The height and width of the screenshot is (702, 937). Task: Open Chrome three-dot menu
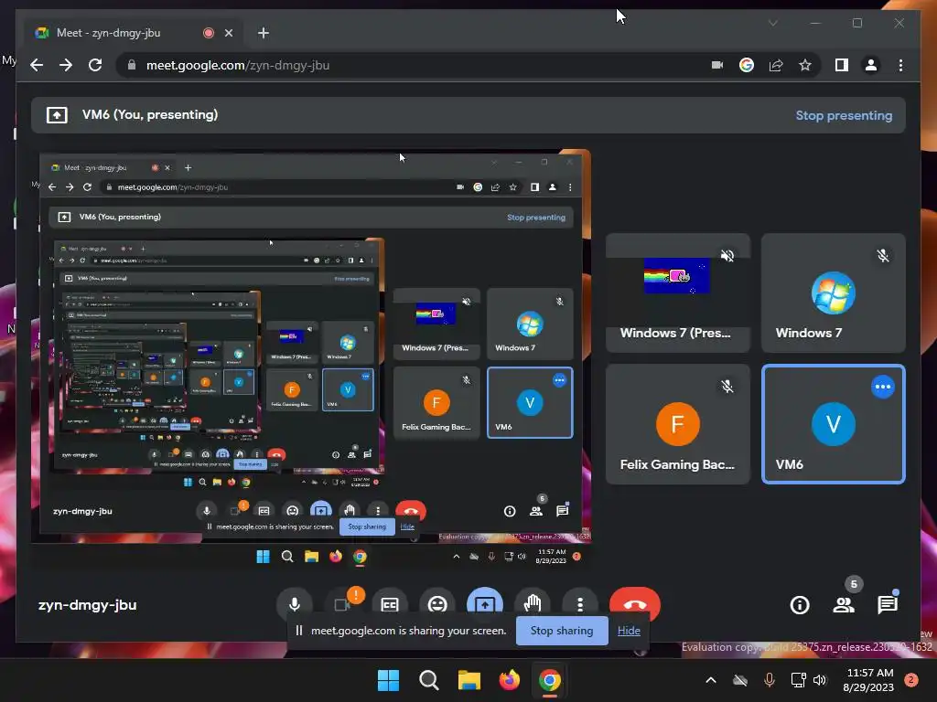900,65
